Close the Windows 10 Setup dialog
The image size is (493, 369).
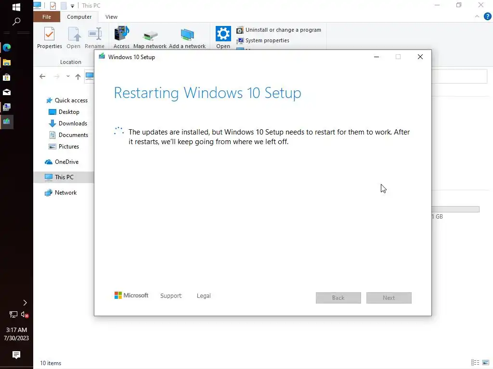click(x=420, y=57)
